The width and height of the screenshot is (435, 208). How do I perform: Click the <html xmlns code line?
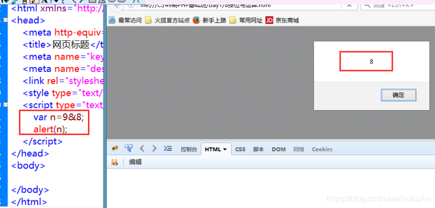coord(57,8)
